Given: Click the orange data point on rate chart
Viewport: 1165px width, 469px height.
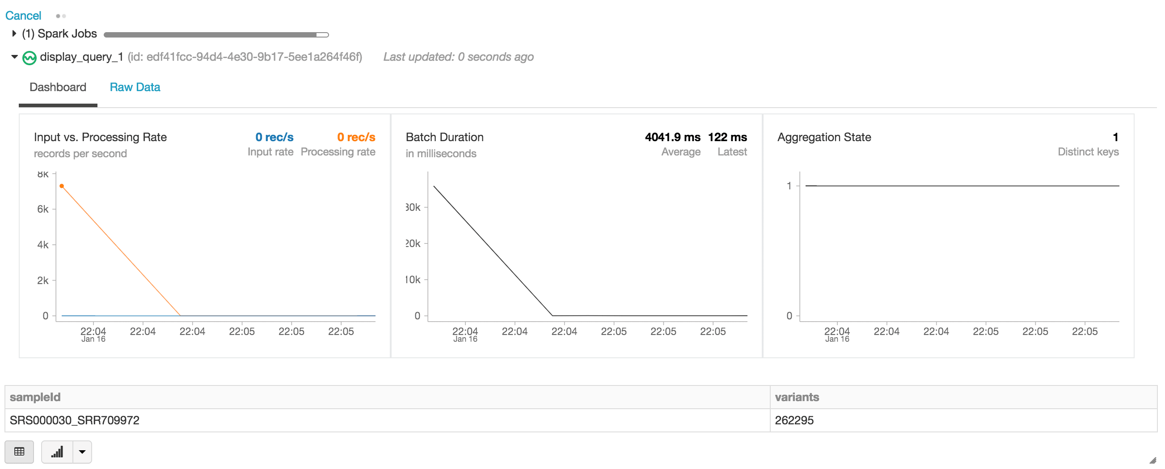Looking at the screenshot, I should [x=62, y=186].
